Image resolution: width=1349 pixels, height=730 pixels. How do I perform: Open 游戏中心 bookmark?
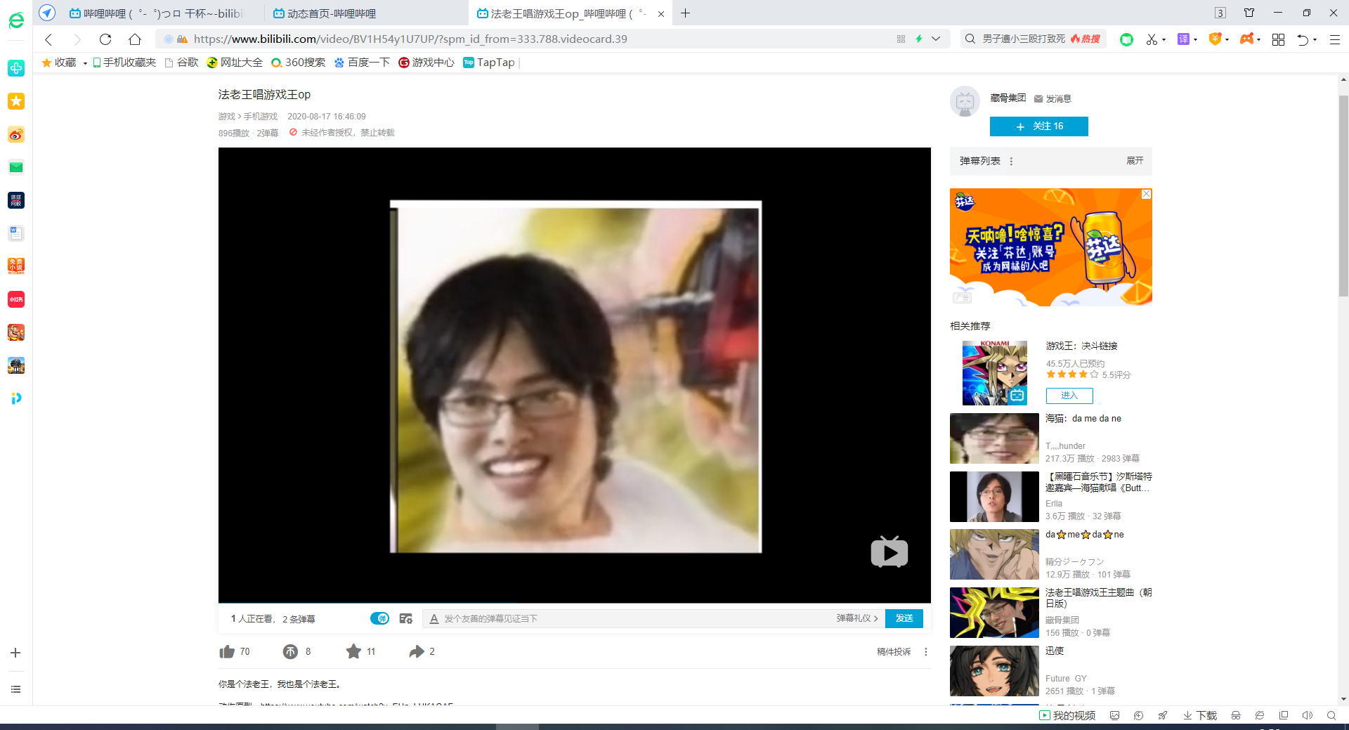pos(426,63)
